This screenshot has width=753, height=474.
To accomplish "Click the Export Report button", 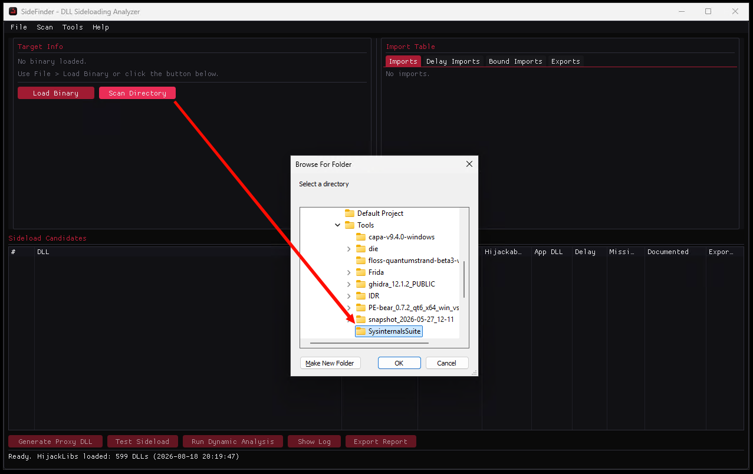I will 380,442.
